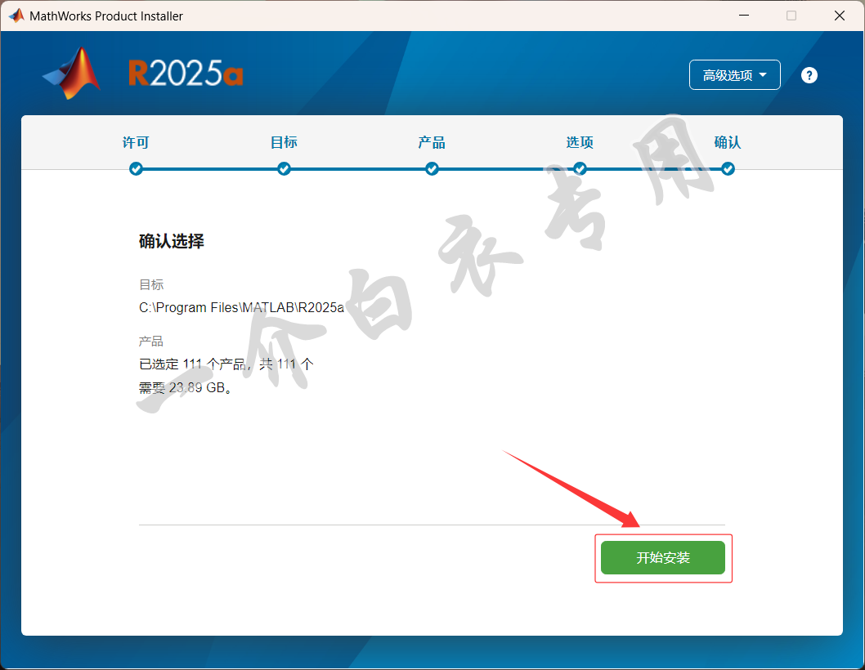
Task: Click the checkmark circle under 产品
Action: 432,169
